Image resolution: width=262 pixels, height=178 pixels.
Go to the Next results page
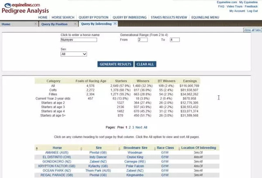pyautogui.click(x=139, y=127)
